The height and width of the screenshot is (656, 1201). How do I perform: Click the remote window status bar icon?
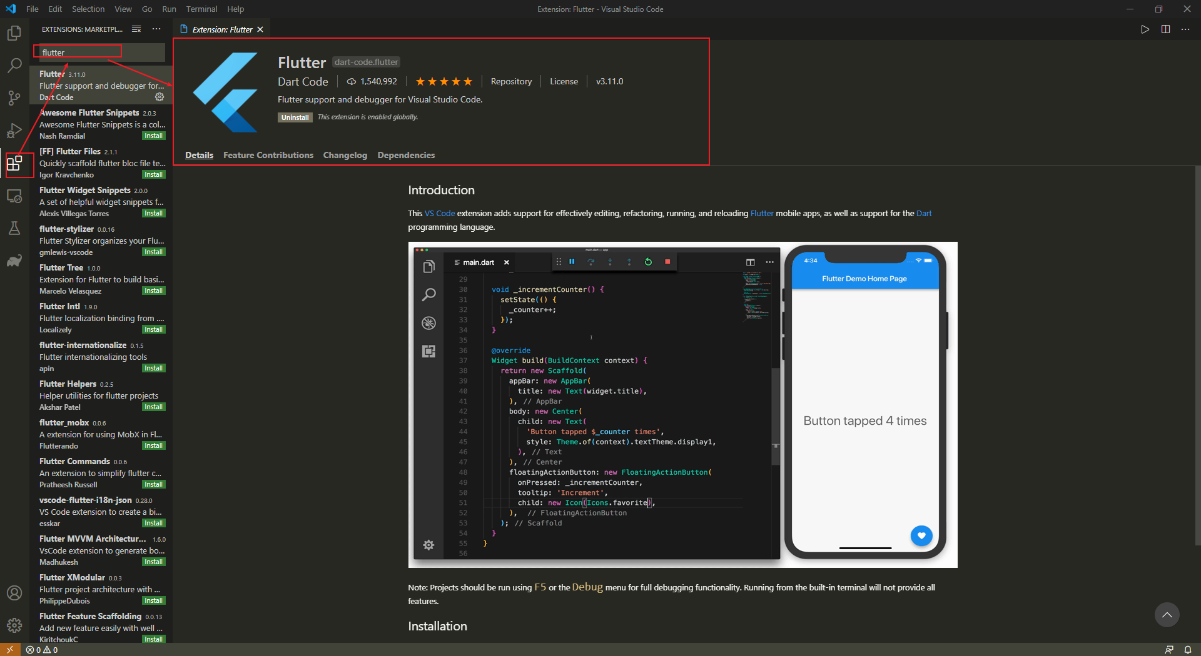10,650
